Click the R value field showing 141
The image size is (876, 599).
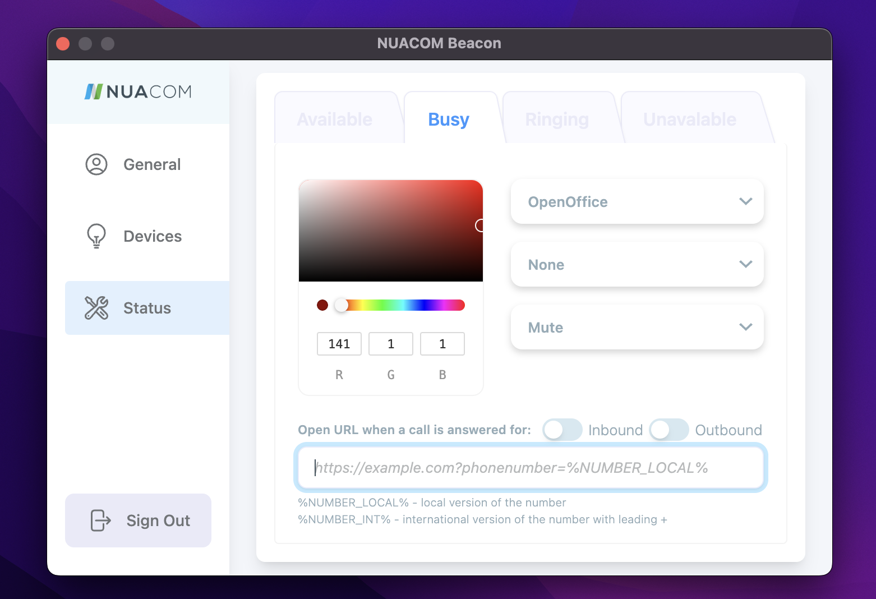pos(339,344)
